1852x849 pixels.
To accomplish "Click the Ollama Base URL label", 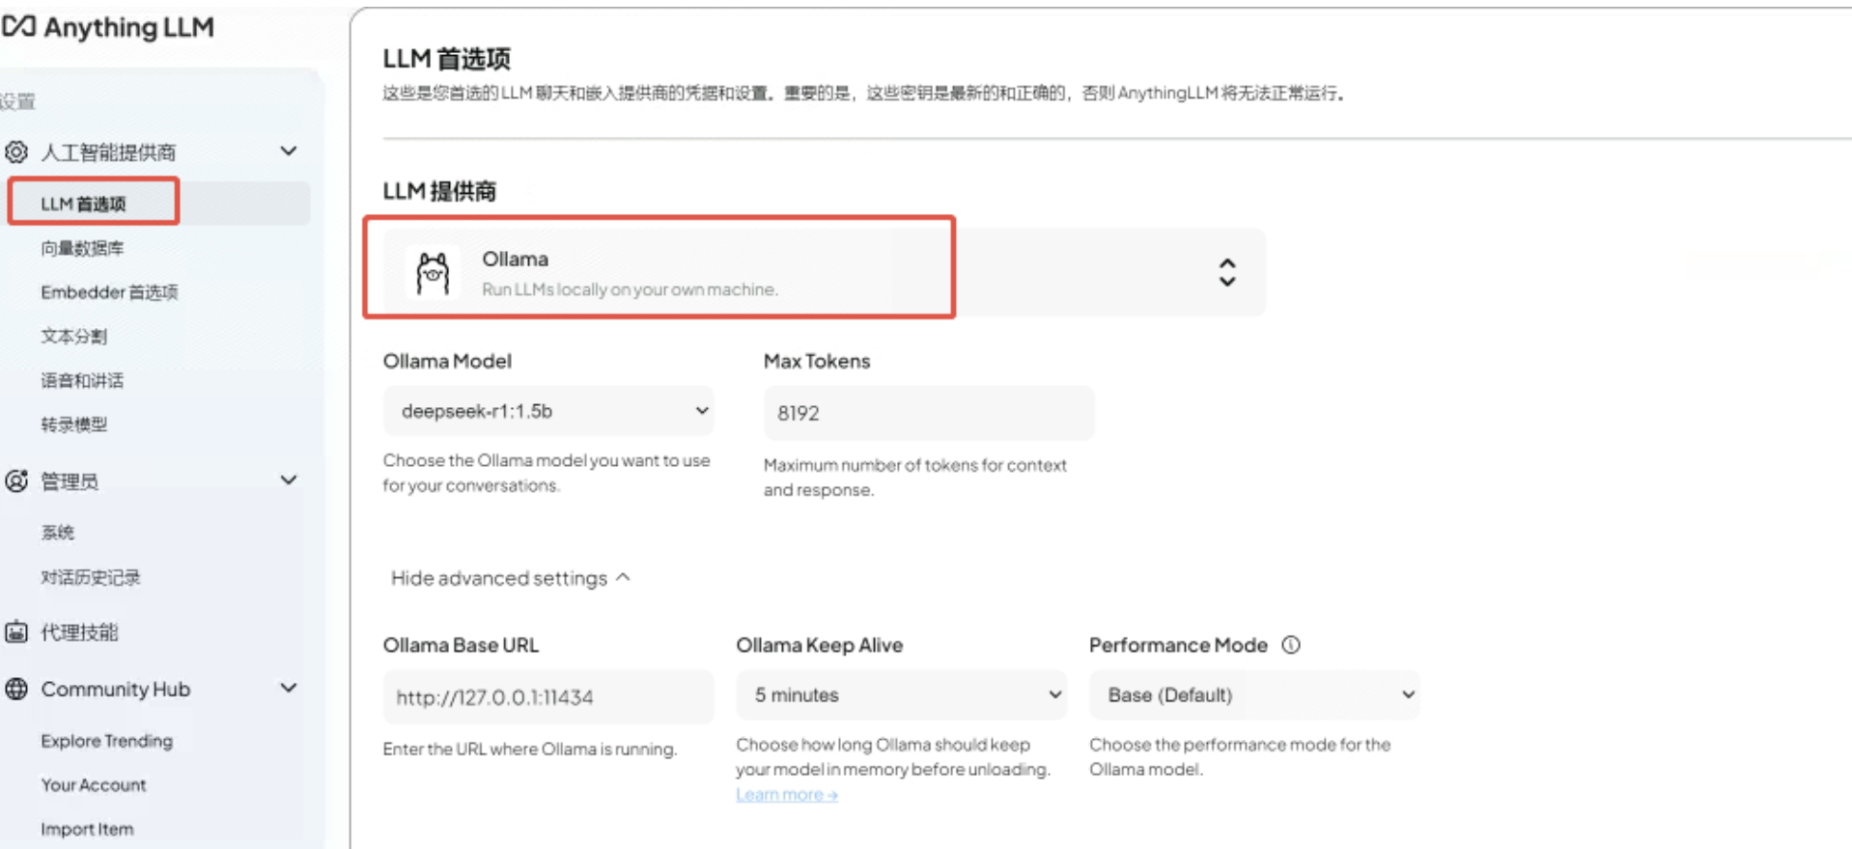I will coord(461,644).
